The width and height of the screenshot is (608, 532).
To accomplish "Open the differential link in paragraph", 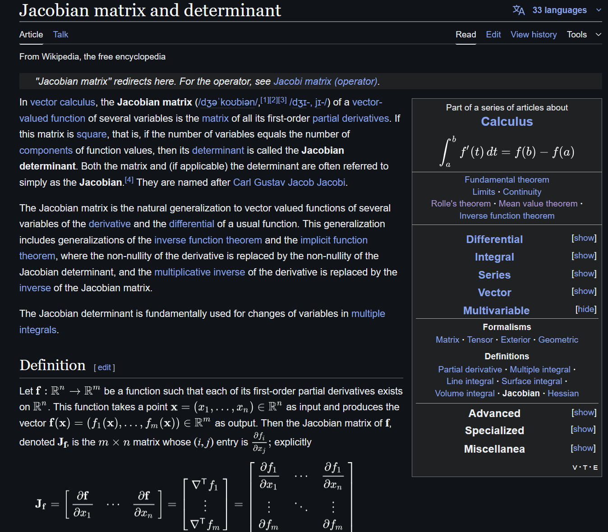I will [x=192, y=224].
